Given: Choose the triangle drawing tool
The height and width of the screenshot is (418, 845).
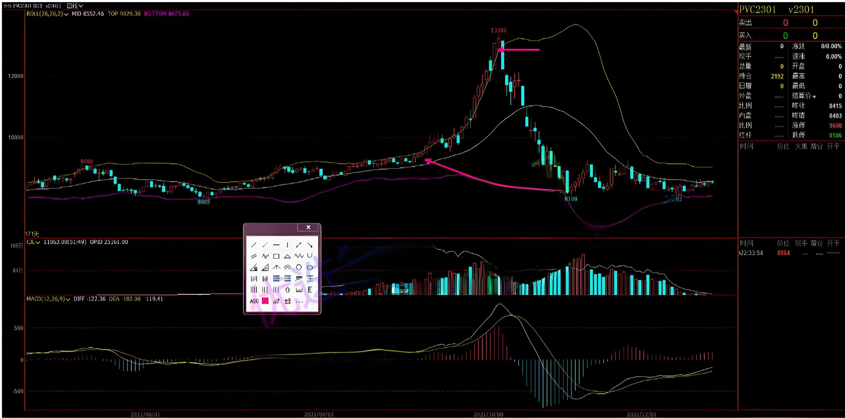Looking at the screenshot, I should [x=287, y=256].
